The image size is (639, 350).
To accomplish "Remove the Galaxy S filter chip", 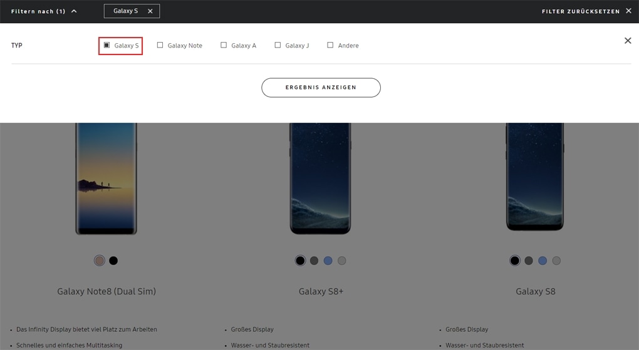I will point(150,11).
